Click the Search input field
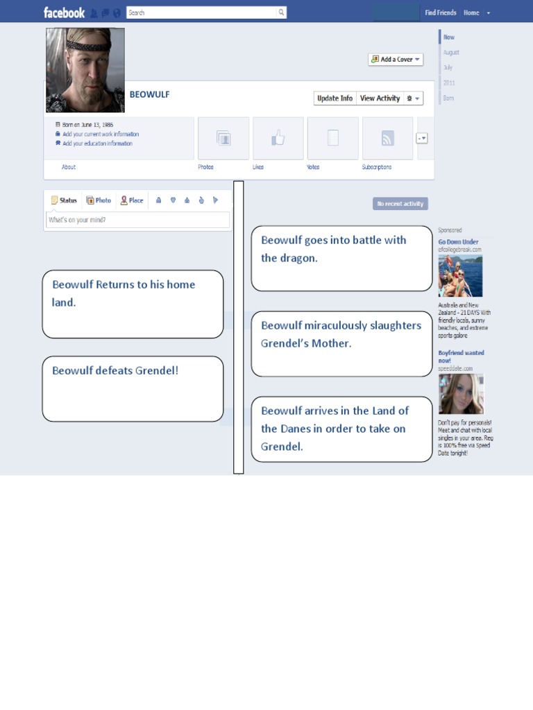 coord(202,12)
